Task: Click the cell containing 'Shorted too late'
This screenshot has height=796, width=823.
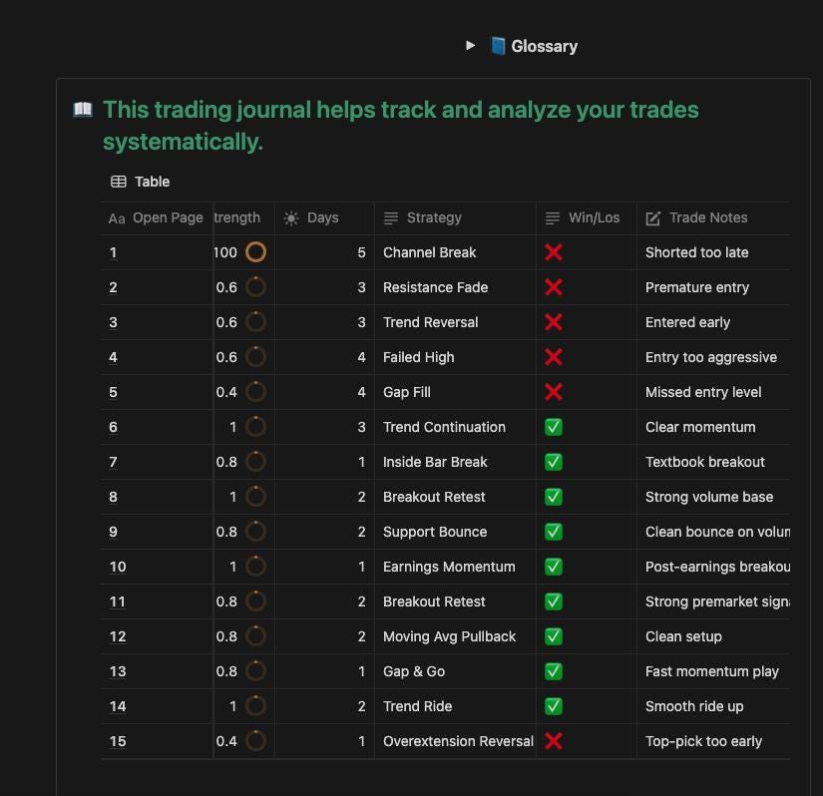Action: pyautogui.click(x=696, y=252)
